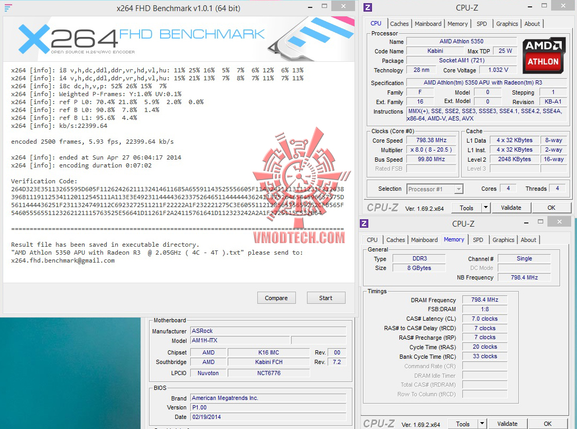Click the Cycle Time 20 clocks value
Image resolution: width=577 pixels, height=429 pixels.
pyautogui.click(x=485, y=347)
